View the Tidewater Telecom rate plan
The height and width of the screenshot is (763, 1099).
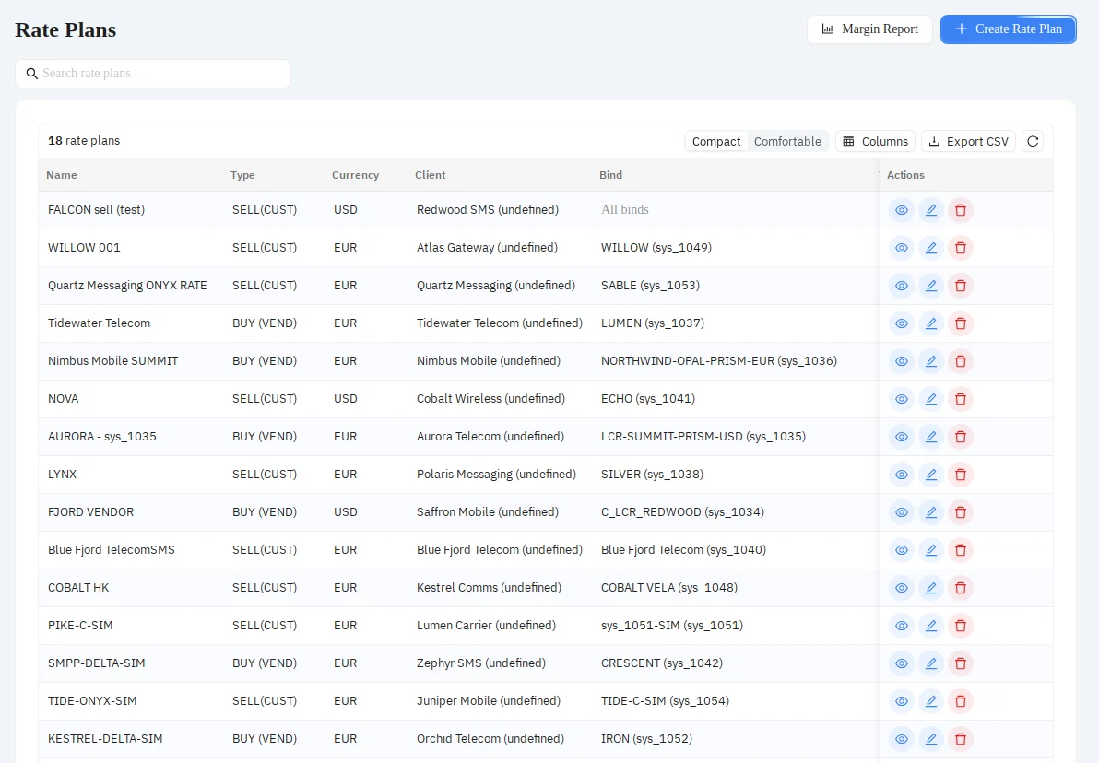coord(902,323)
